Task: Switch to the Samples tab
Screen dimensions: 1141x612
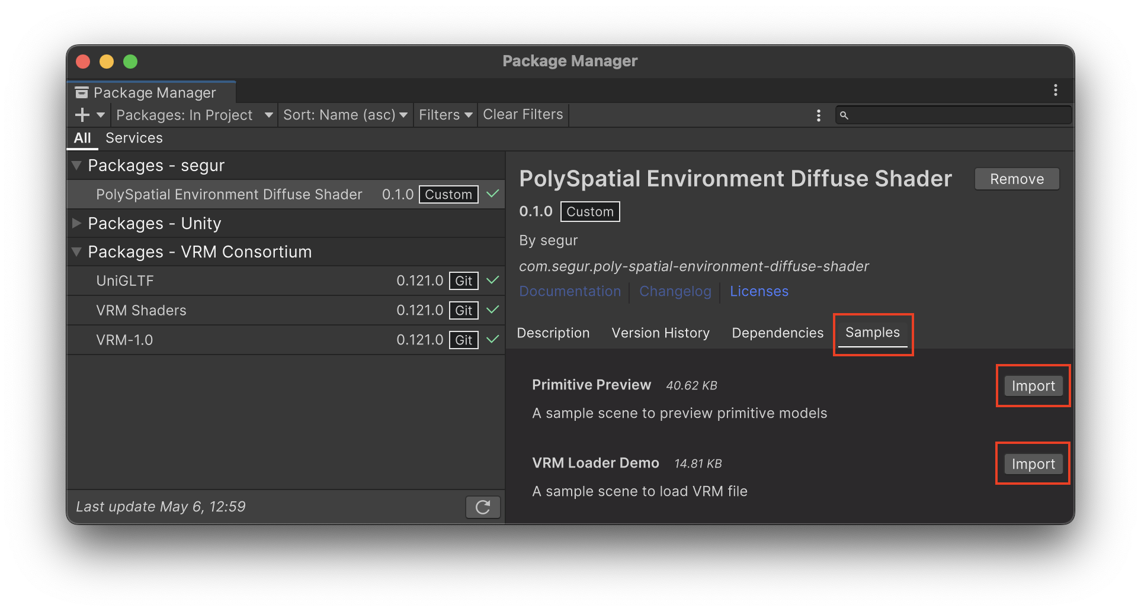Action: tap(873, 333)
